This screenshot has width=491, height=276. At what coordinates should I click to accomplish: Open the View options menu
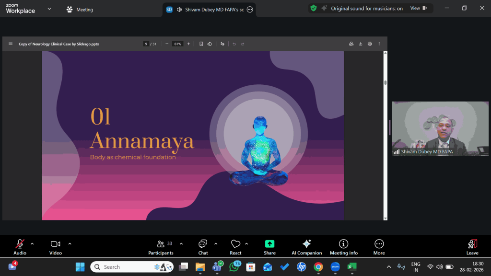[418, 8]
